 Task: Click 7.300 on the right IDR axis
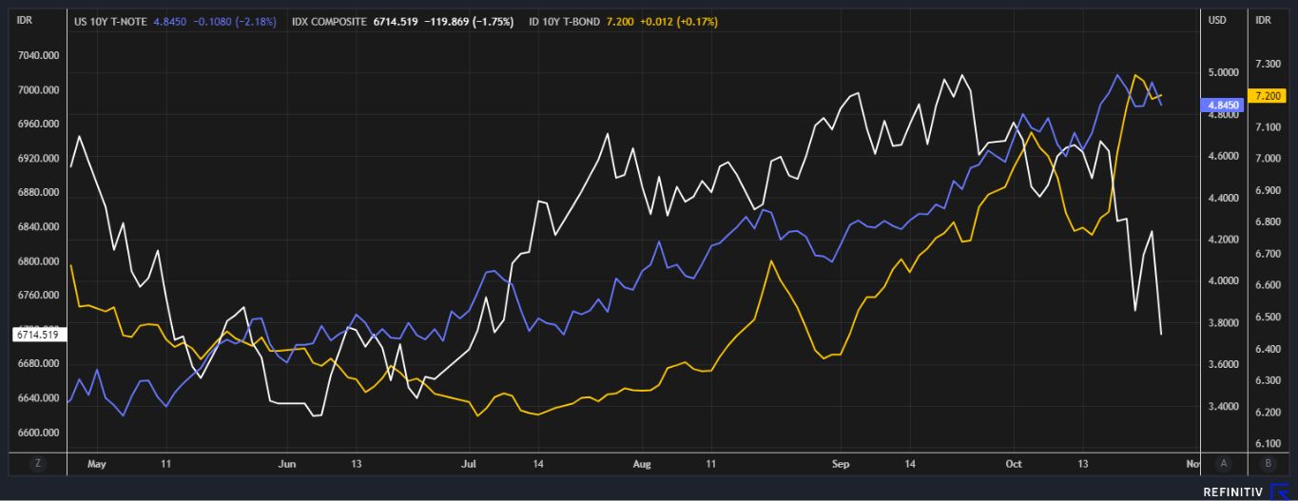pyautogui.click(x=1268, y=64)
